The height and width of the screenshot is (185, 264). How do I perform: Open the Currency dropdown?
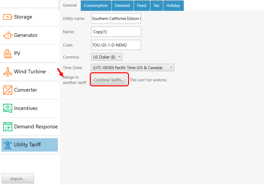107,57
